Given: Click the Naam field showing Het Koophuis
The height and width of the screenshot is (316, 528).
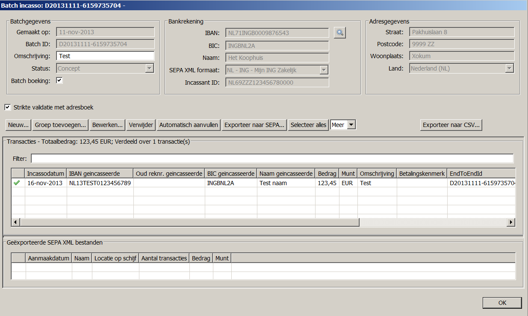Looking at the screenshot, I should [277, 58].
